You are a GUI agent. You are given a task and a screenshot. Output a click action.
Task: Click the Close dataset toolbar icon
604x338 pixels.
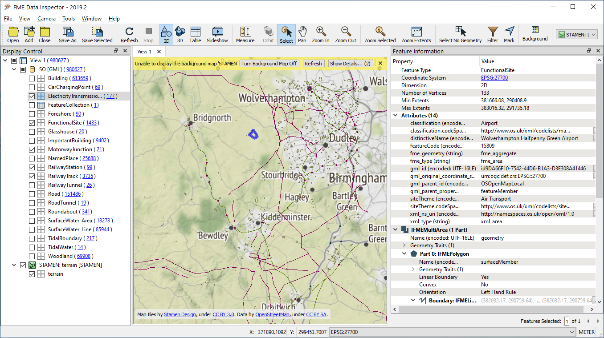45,35
